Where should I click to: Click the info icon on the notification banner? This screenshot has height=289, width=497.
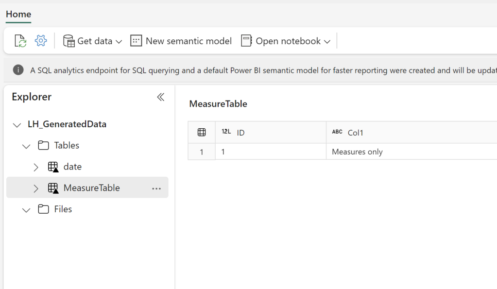[18, 70]
